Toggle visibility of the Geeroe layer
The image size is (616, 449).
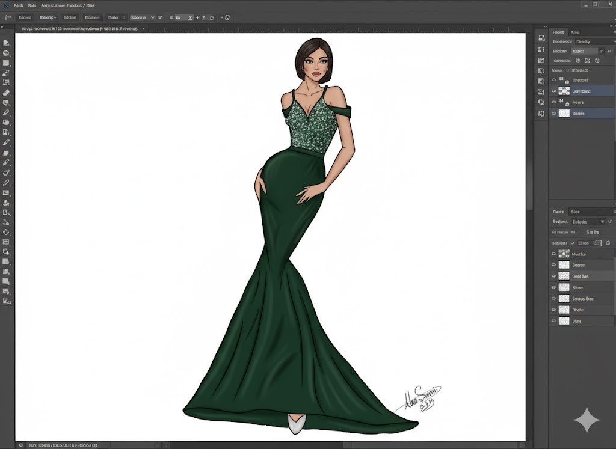pos(554,265)
